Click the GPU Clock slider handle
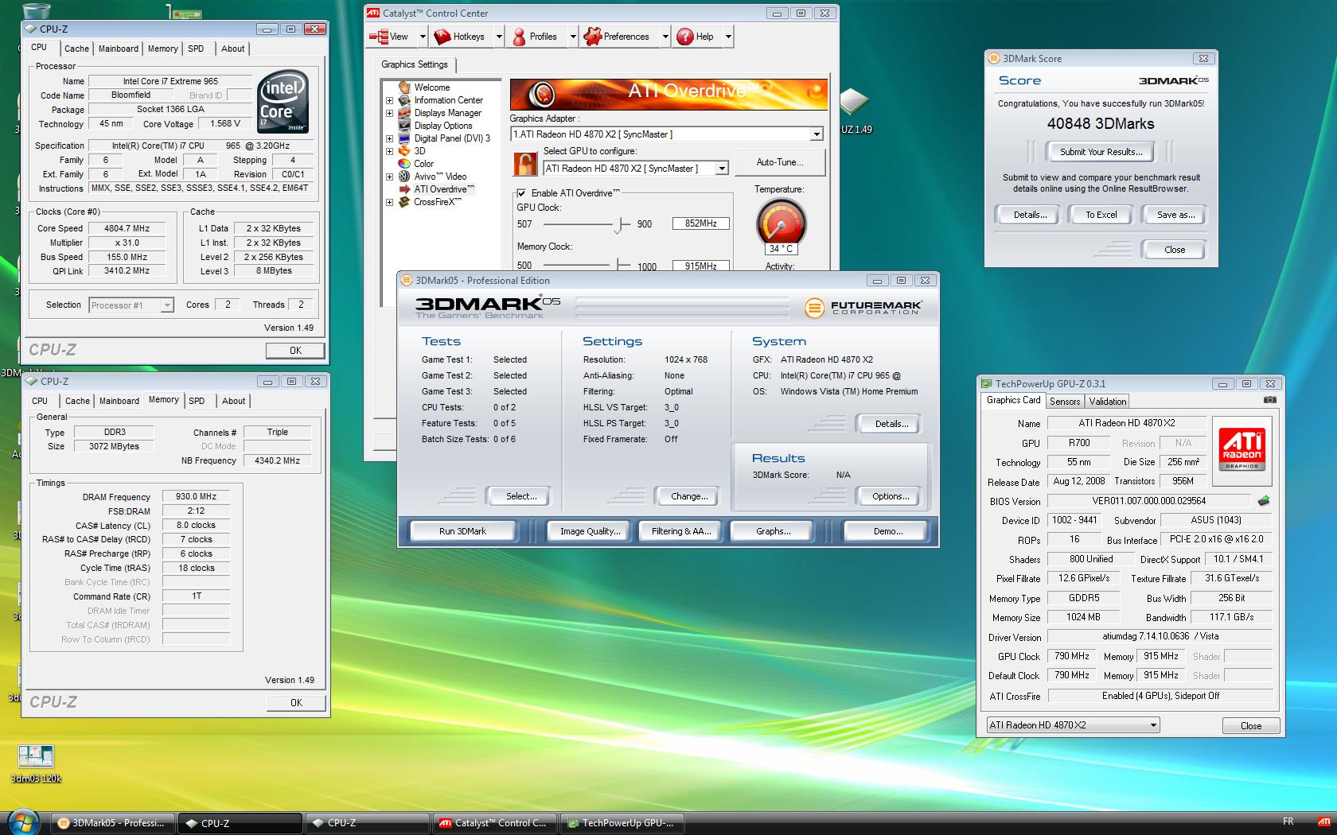 click(x=618, y=225)
